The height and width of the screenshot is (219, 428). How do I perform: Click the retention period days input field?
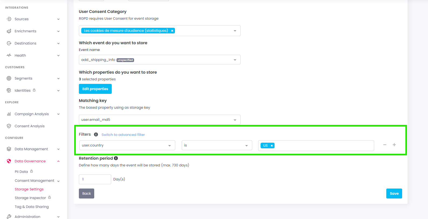coord(95,179)
